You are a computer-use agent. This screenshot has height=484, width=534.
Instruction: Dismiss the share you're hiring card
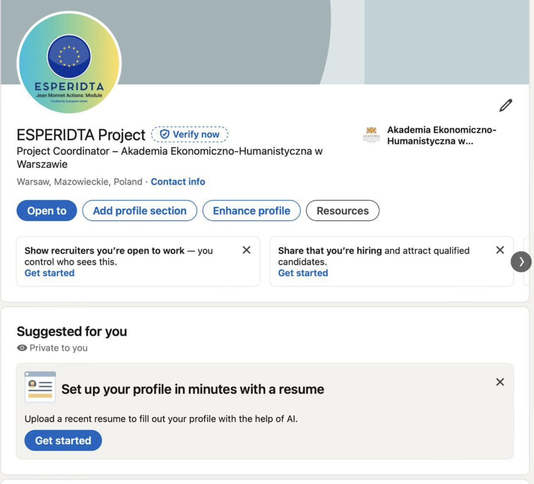(x=500, y=250)
